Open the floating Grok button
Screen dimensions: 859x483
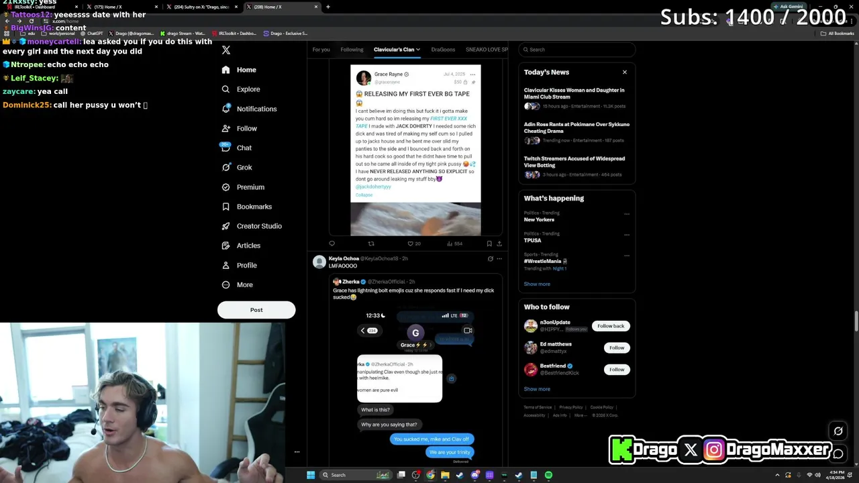click(838, 431)
